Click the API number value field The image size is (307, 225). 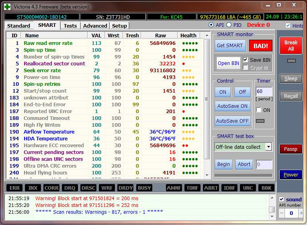(x=291, y=213)
